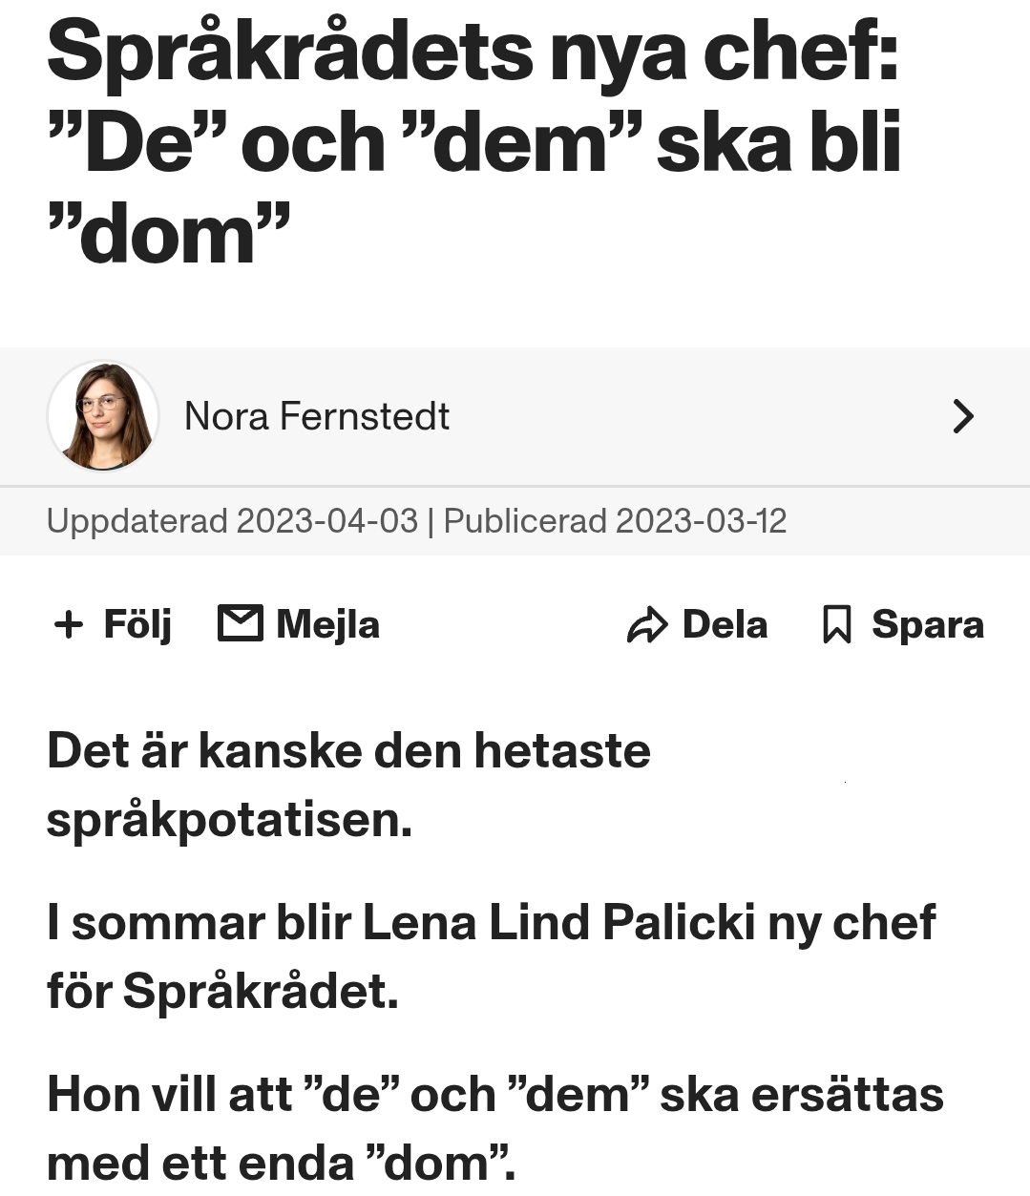Click the Publicerad 2023-03-12 date text
This screenshot has width=1030, height=1196.
[x=615, y=521]
